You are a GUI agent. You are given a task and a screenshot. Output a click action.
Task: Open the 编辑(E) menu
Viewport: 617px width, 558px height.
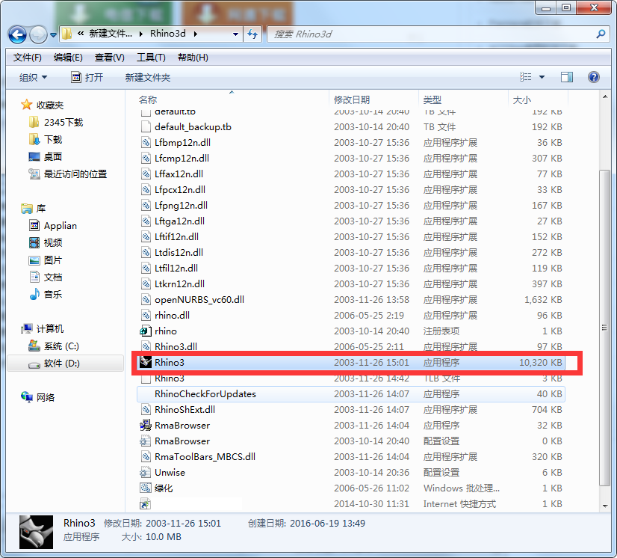point(68,58)
